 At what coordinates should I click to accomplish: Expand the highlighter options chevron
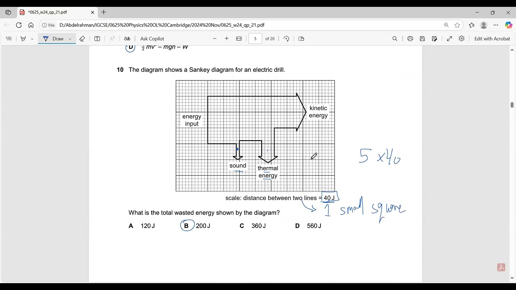(x=32, y=39)
